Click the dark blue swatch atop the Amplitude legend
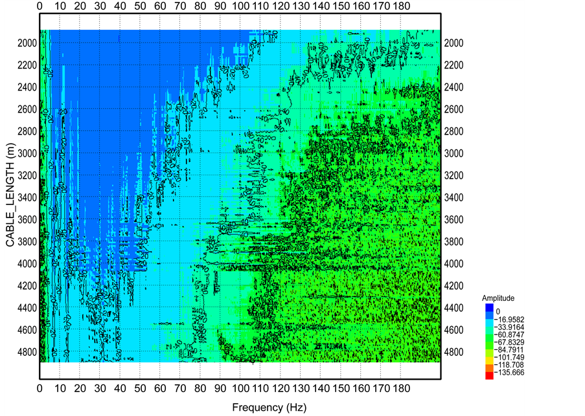The image size is (585, 416). (x=489, y=307)
